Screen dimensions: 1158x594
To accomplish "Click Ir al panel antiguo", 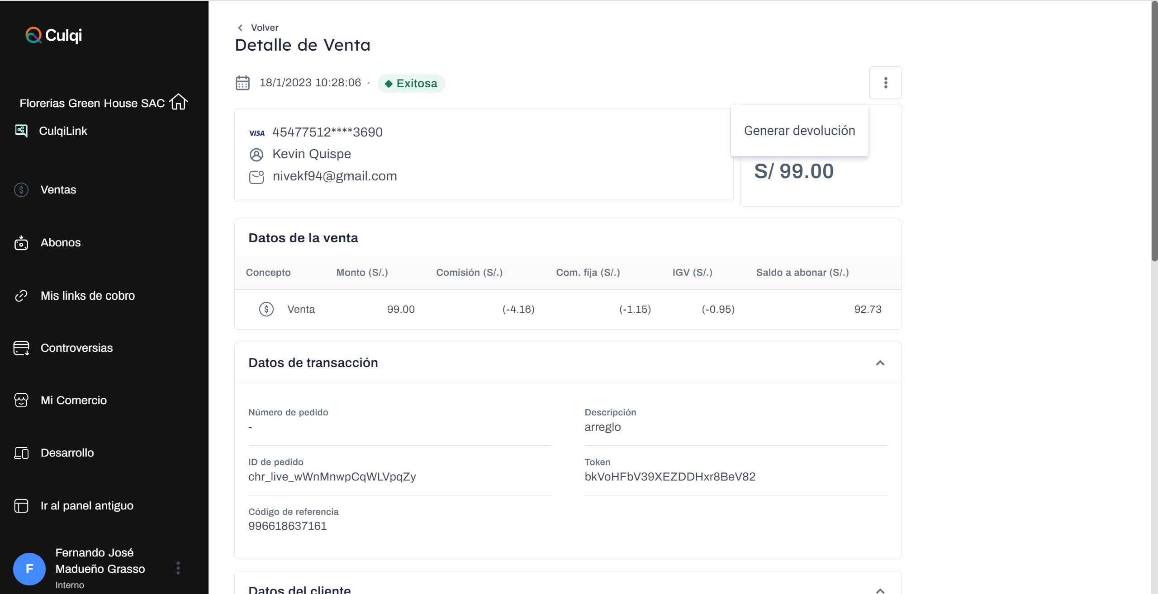I will click(86, 506).
